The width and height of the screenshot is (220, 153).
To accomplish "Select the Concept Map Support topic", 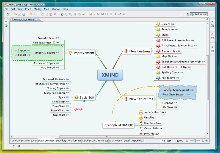I will coord(175,90).
